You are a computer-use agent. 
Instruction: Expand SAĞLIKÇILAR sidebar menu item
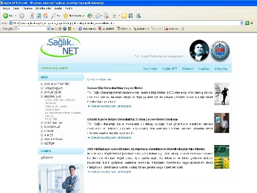point(42,92)
